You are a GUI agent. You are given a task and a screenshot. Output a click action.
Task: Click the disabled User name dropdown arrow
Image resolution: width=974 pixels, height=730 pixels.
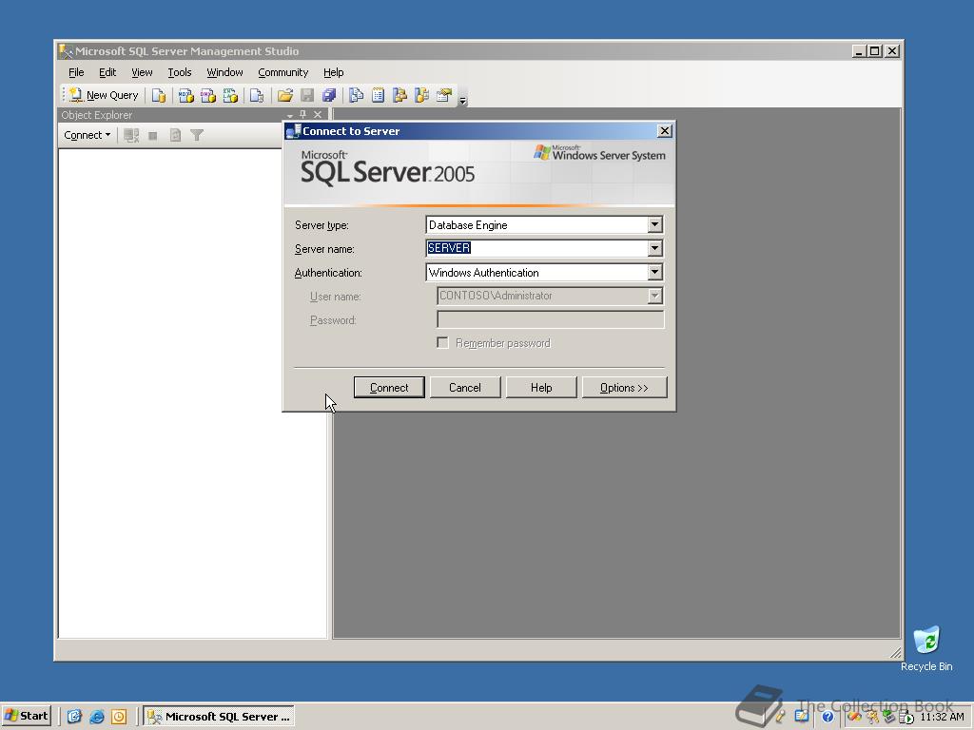[x=654, y=297]
